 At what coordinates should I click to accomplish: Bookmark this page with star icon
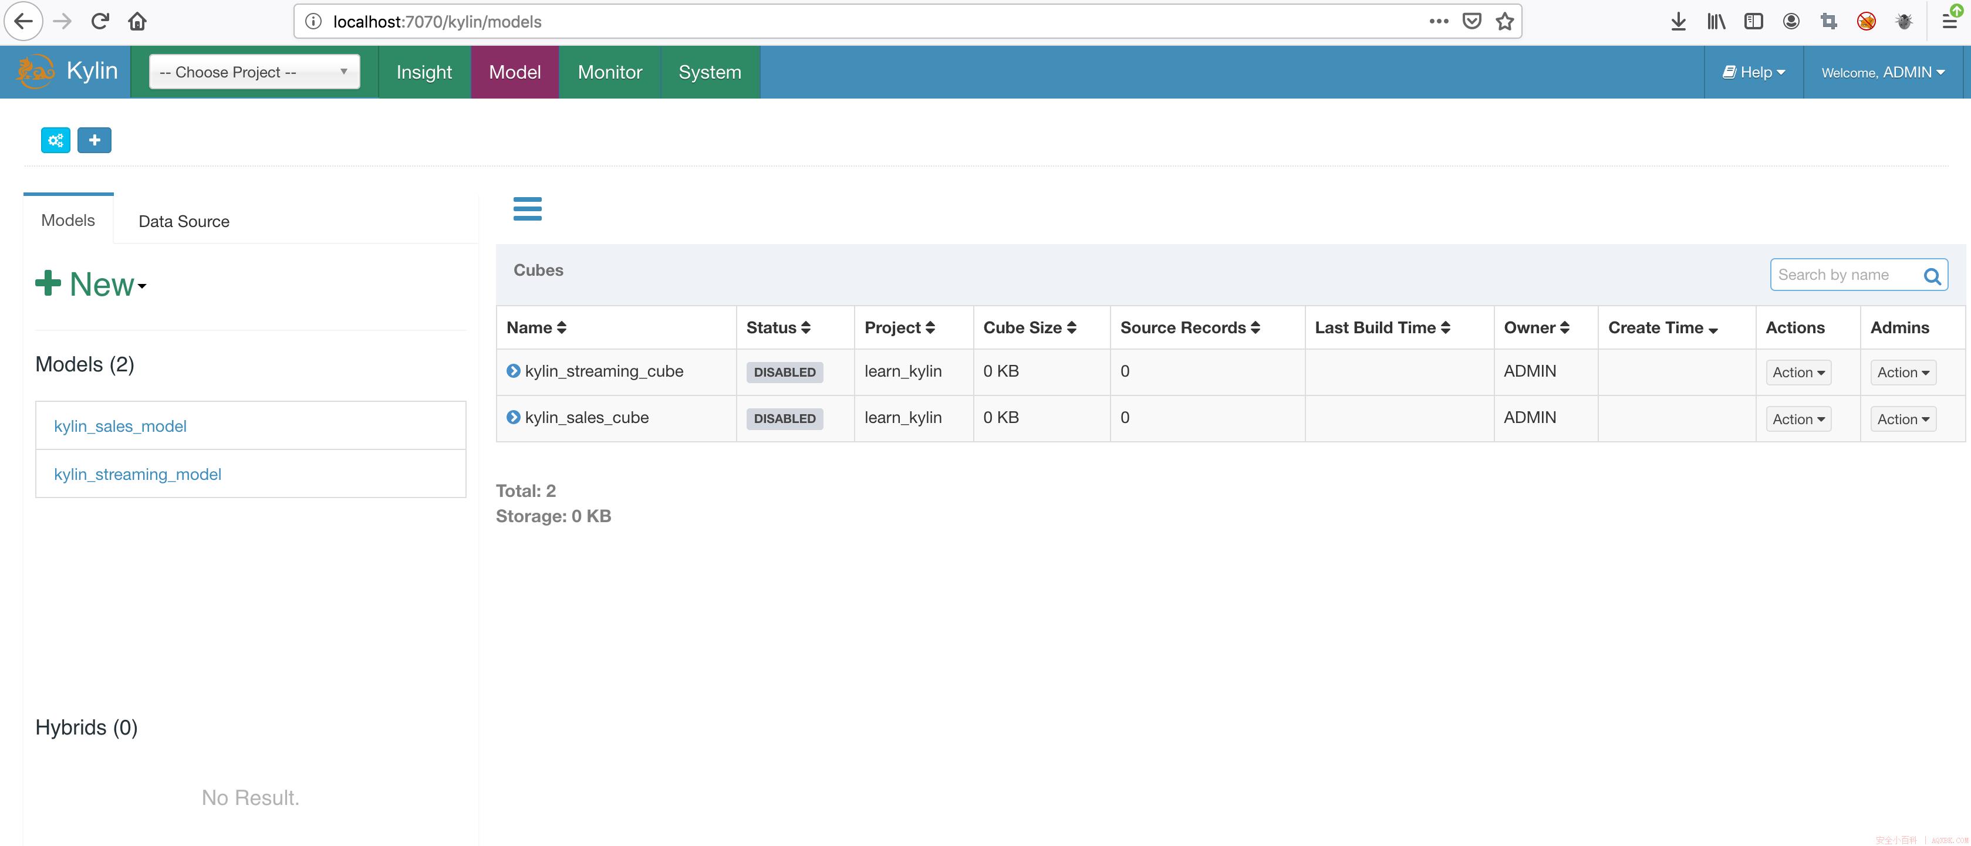[1505, 22]
